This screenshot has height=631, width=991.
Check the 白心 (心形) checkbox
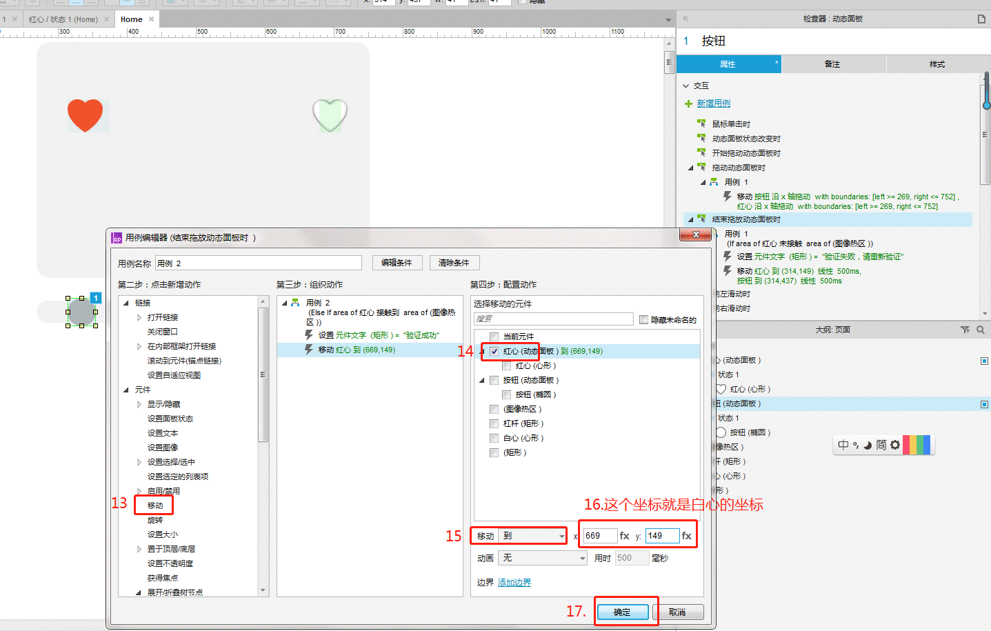coord(494,438)
